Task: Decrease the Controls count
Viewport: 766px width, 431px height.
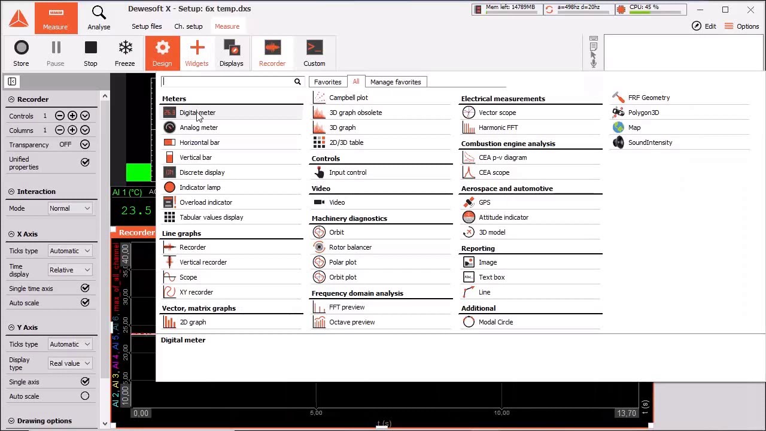Action: (60, 116)
